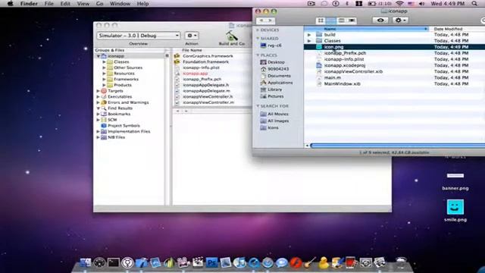Viewport: 485px width, 273px height.
Task: Open the File menu
Action: click(x=48, y=4)
